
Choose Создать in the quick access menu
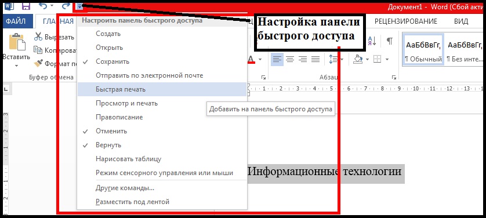[162, 34]
